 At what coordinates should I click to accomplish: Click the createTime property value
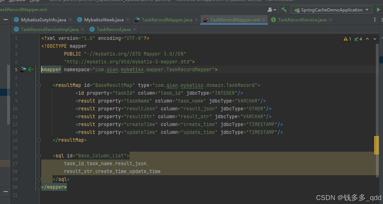pos(141,125)
